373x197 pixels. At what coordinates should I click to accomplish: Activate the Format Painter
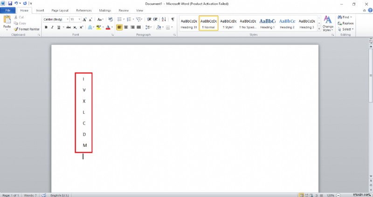27,29
